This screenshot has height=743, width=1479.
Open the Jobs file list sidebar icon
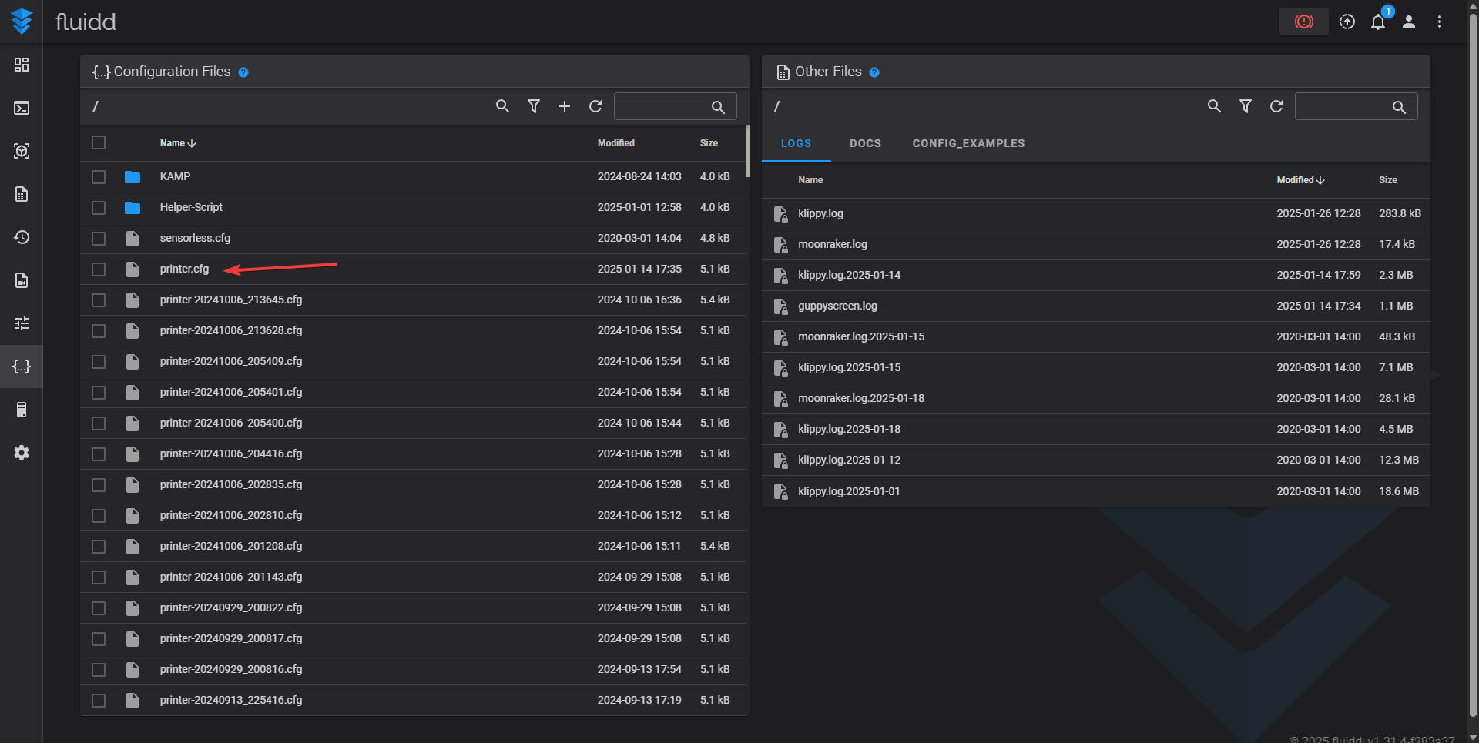point(22,194)
